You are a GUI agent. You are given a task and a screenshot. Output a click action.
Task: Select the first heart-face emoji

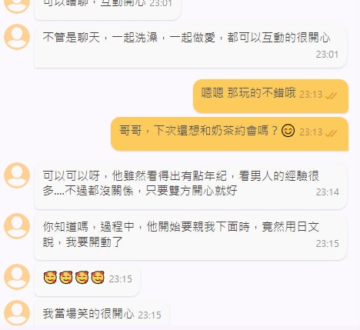click(x=50, y=277)
